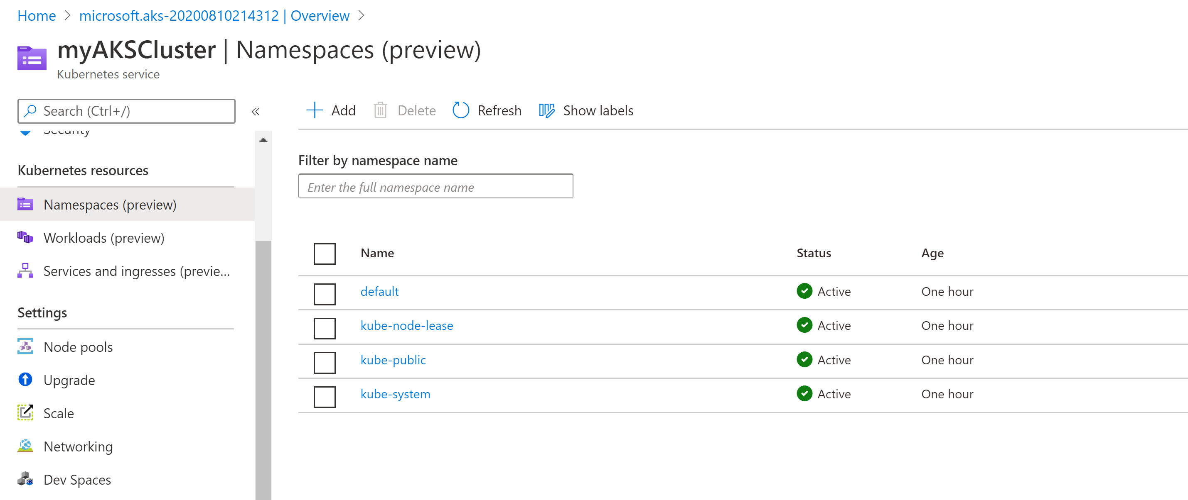Click the green Active icon for default
Viewport: 1188px width, 500px height.
(x=804, y=291)
